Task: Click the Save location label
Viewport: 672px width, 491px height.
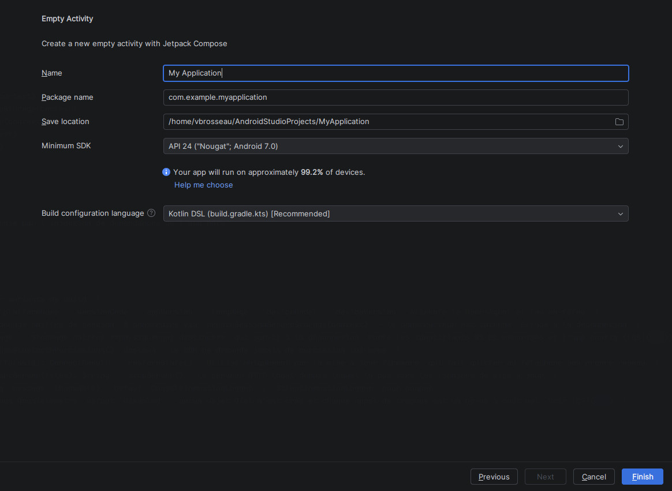Action: 65,121
